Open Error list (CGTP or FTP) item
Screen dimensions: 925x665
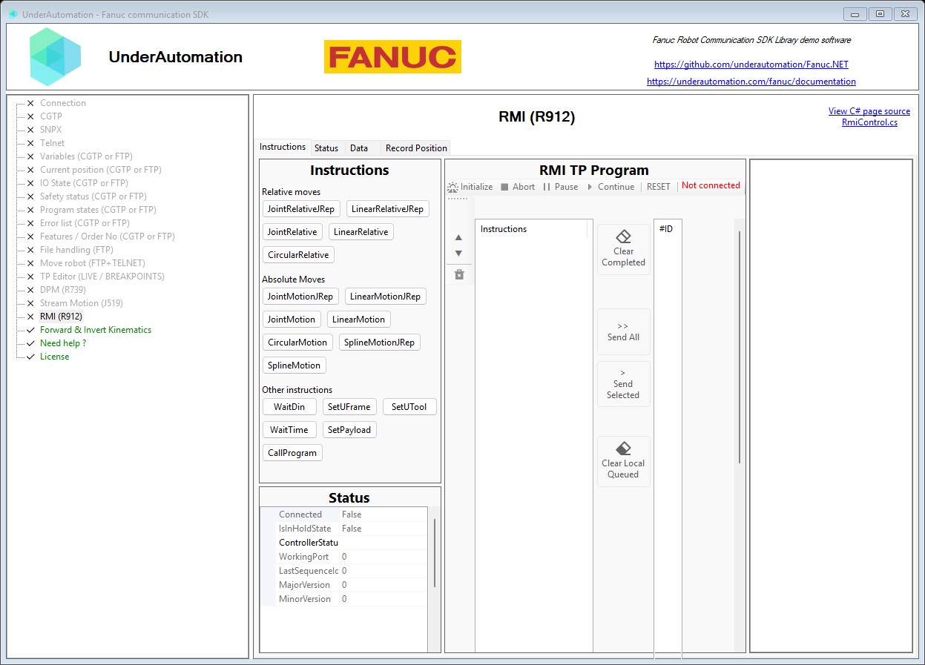pyautogui.click(x=85, y=223)
